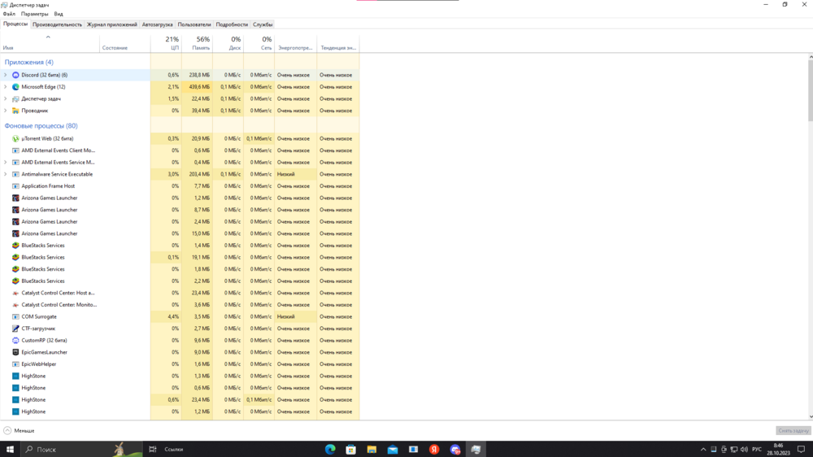Select the CTF-загрузчик icon
This screenshot has height=457, width=813.
[15, 329]
